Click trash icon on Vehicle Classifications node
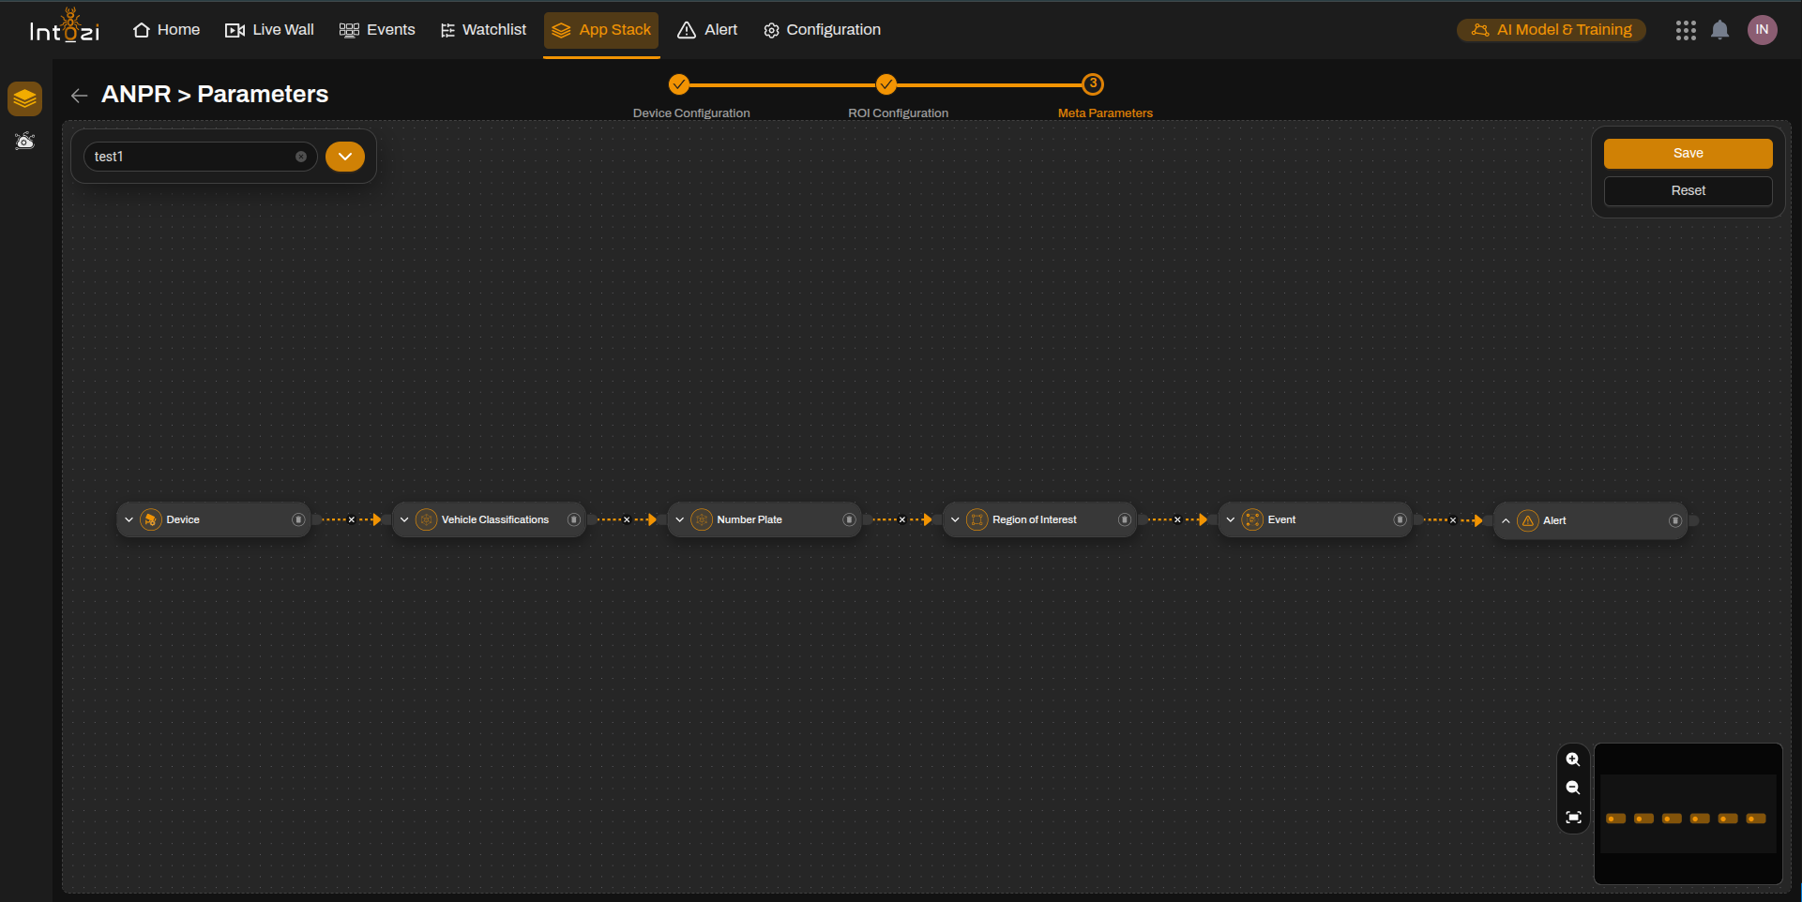 [x=573, y=519]
